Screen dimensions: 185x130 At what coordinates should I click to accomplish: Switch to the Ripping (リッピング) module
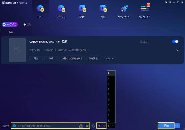(61, 12)
